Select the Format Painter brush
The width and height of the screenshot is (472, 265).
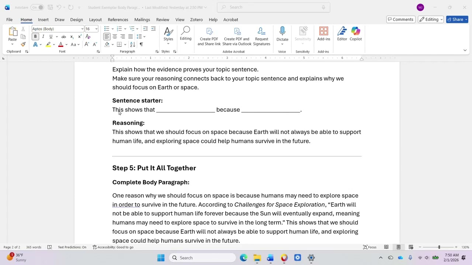coord(23,45)
